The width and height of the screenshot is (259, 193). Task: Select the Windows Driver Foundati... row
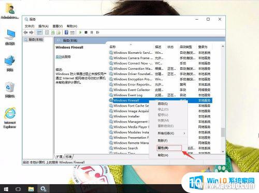click(x=160, y=74)
